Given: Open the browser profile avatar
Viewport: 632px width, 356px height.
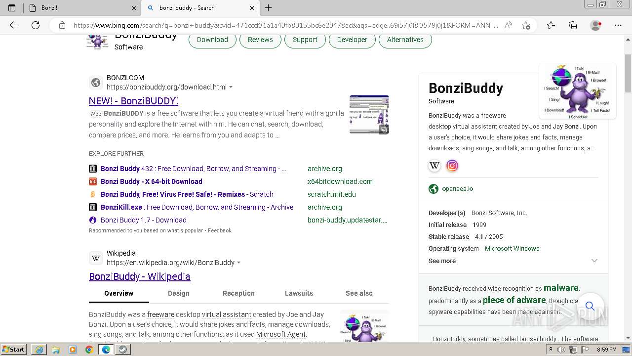Looking at the screenshot, I should (x=596, y=25).
